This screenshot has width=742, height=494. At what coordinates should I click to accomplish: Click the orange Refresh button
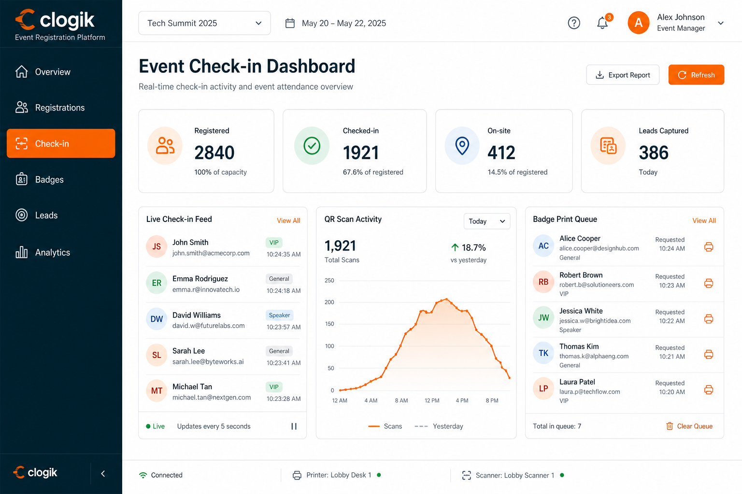click(696, 75)
